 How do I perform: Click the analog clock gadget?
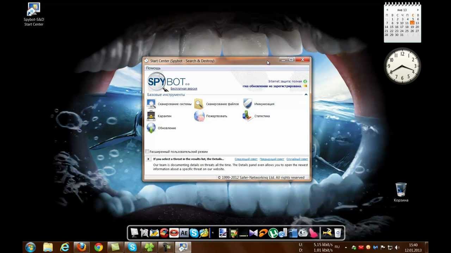(x=402, y=66)
